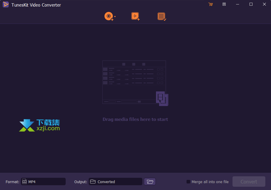The height and width of the screenshot is (190, 271).
Task: Click the Load DVD disc icon
Action: click(x=109, y=16)
